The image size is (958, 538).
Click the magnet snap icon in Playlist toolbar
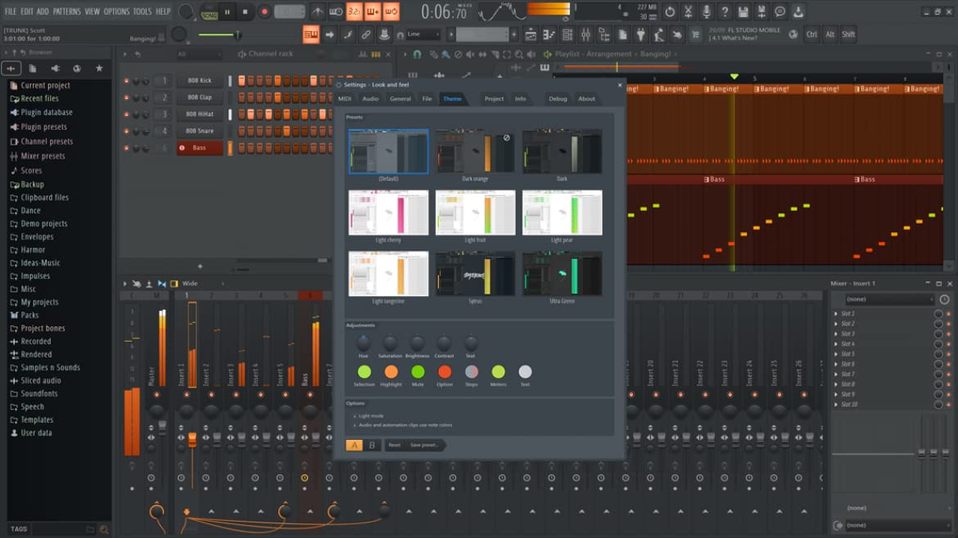click(x=417, y=54)
